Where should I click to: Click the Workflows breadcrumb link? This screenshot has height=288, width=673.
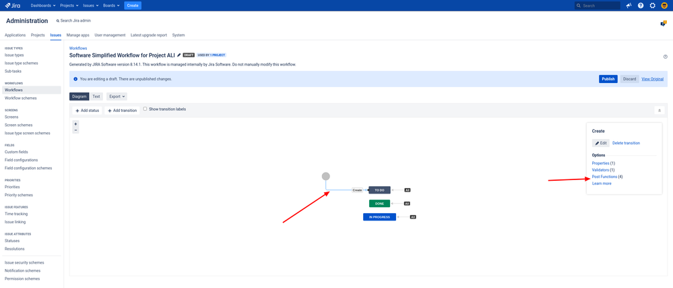pos(78,48)
